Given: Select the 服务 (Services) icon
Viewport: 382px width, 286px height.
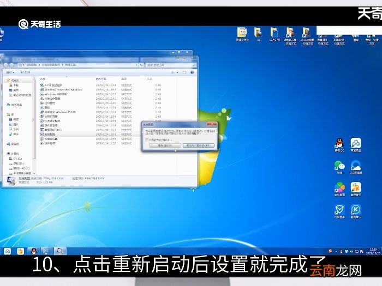Looking at the screenshot, I should point(42,107).
